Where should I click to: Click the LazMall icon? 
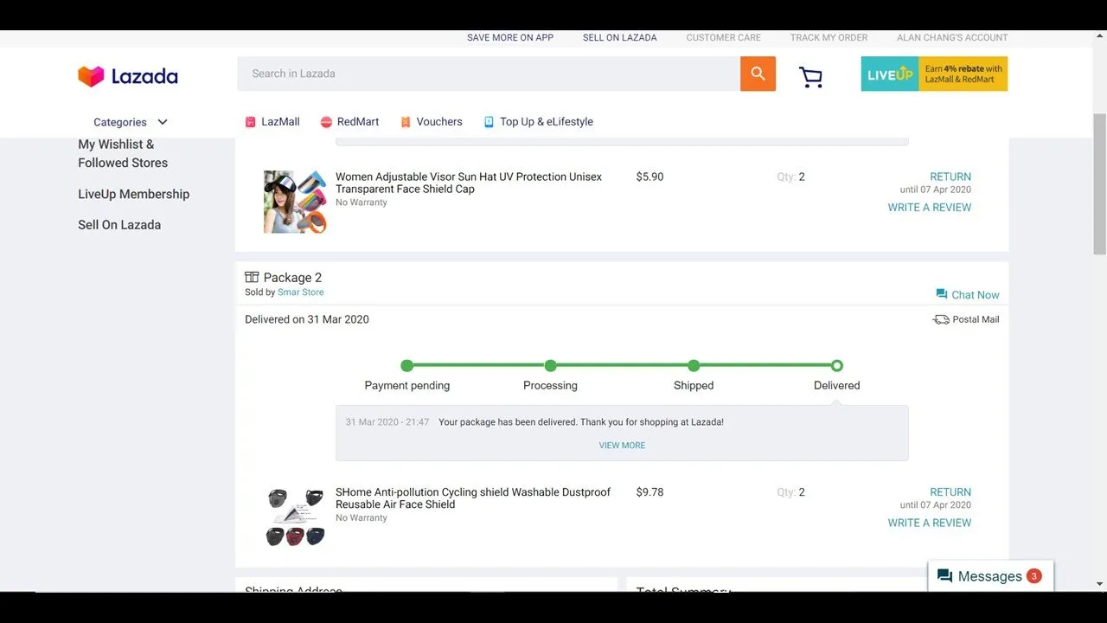(x=250, y=122)
